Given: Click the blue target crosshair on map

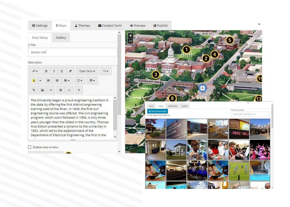Looking at the screenshot, I should click(203, 88).
